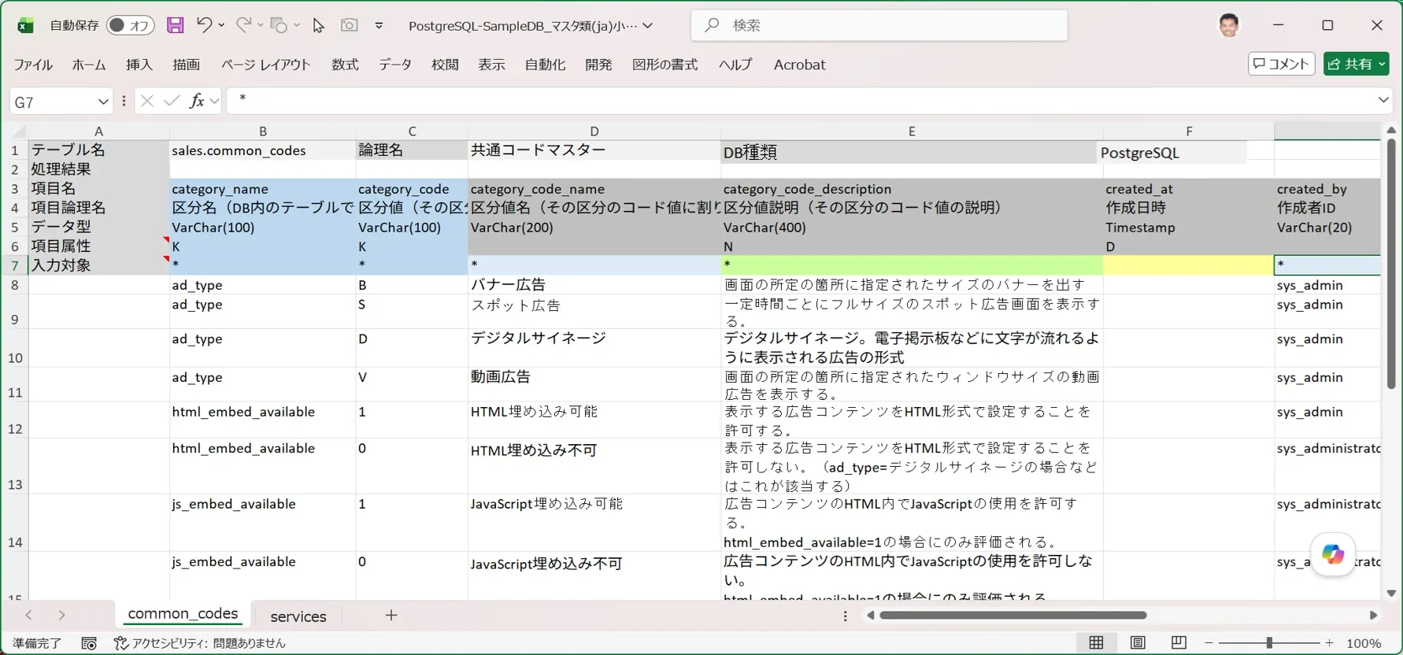The height and width of the screenshot is (655, 1403).
Task: Click the zoom slider handle
Action: [1269, 643]
